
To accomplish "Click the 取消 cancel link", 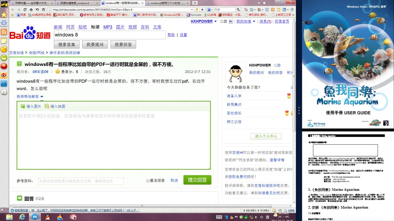I will tap(174, 180).
